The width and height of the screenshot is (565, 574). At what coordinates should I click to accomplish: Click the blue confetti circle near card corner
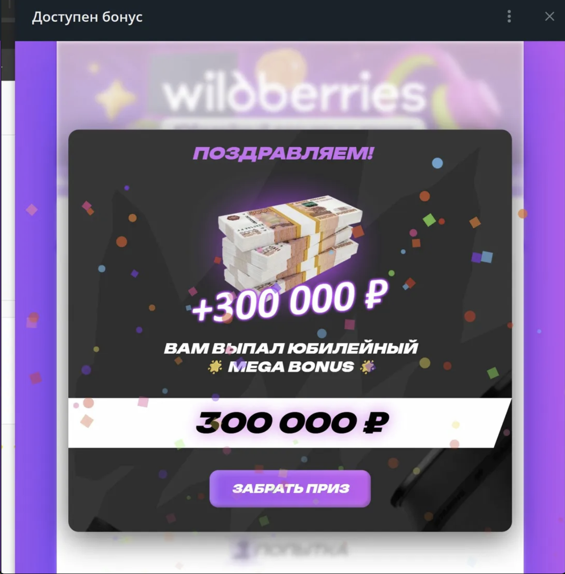(437, 163)
